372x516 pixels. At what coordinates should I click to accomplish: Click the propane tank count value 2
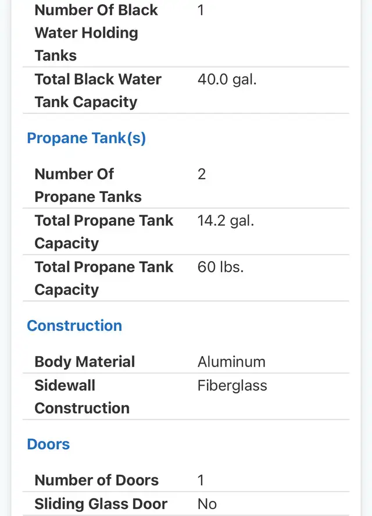coord(202,174)
